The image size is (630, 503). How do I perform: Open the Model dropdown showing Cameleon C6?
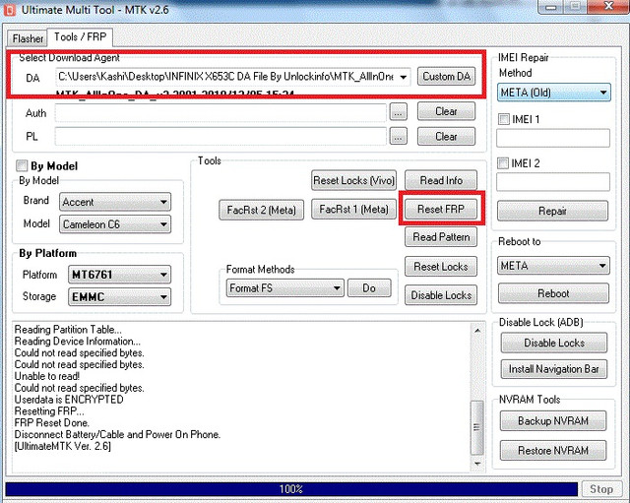(115, 224)
